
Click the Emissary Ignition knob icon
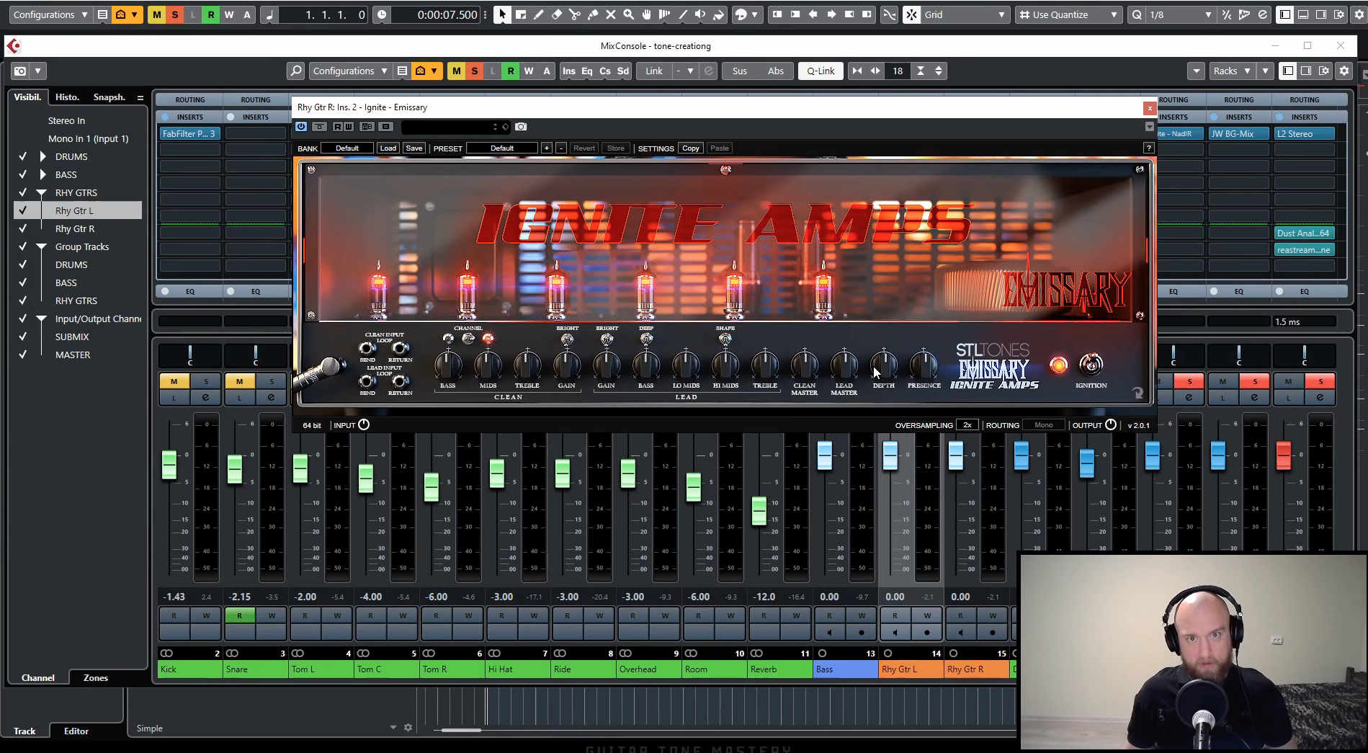1091,365
